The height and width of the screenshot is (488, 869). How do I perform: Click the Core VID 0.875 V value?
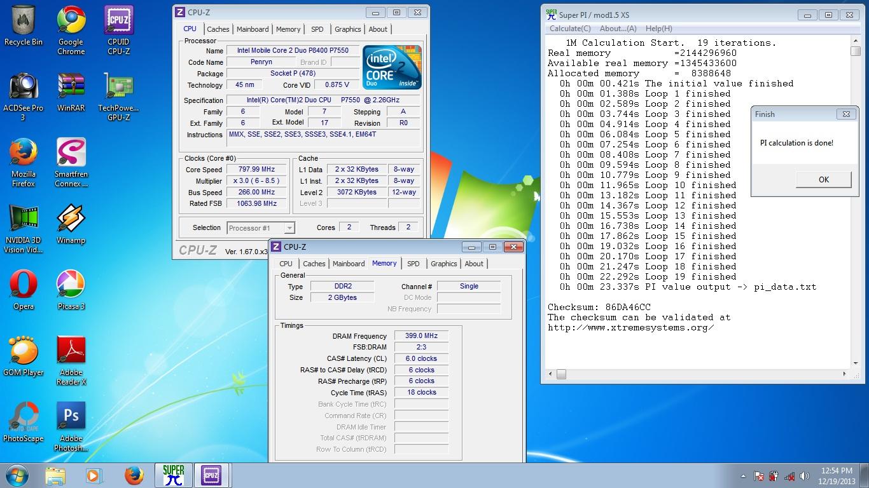pos(337,85)
